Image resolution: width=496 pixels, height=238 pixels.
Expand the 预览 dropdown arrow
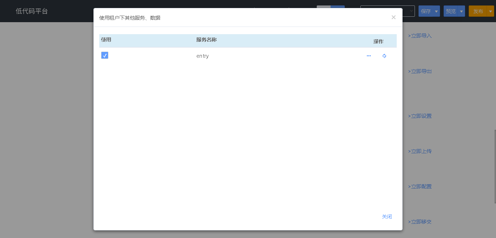[x=461, y=11]
